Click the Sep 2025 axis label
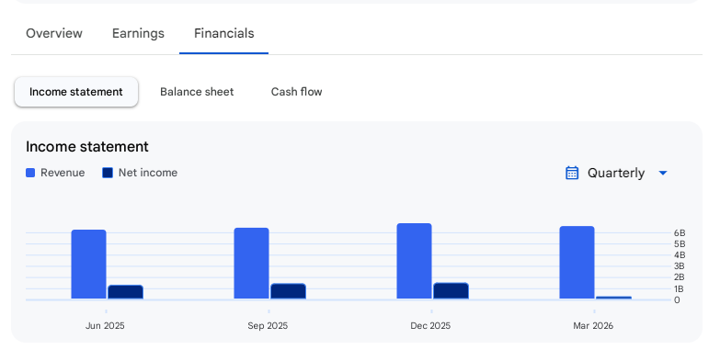The width and height of the screenshot is (720, 361). point(268,326)
